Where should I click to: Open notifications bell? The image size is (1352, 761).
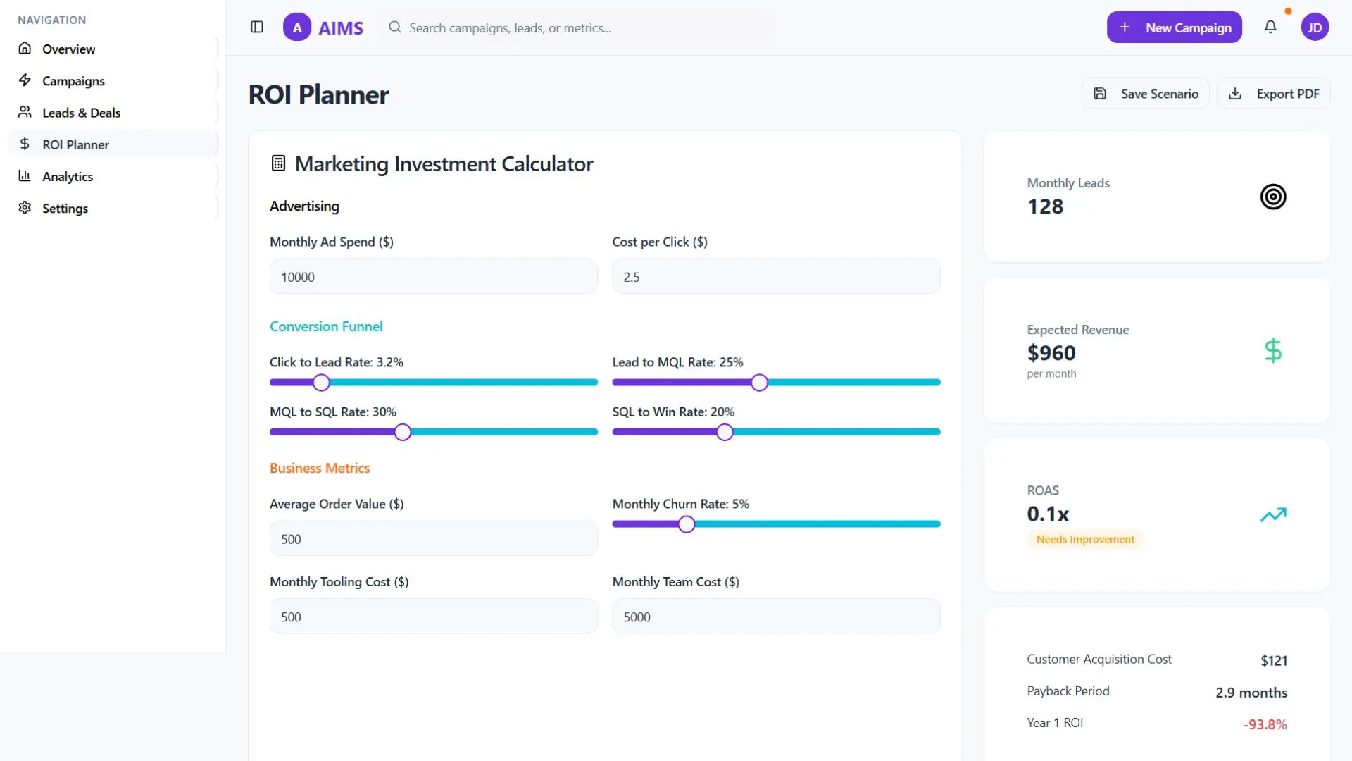(x=1270, y=27)
